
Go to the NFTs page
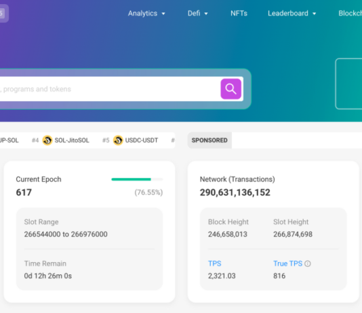pyautogui.click(x=239, y=14)
